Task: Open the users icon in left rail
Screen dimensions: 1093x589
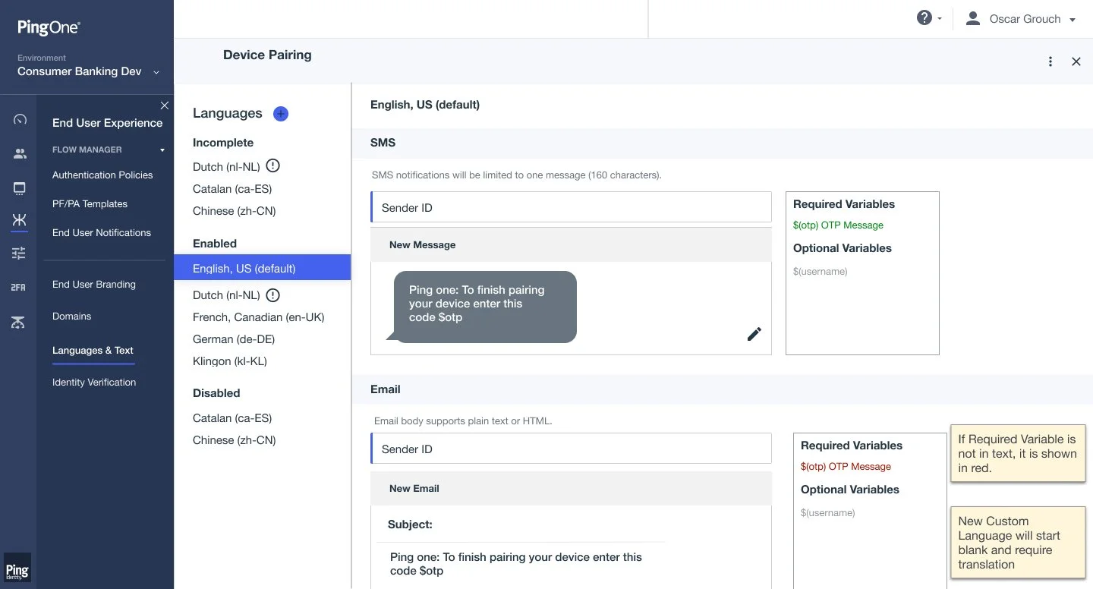Action: click(x=20, y=153)
